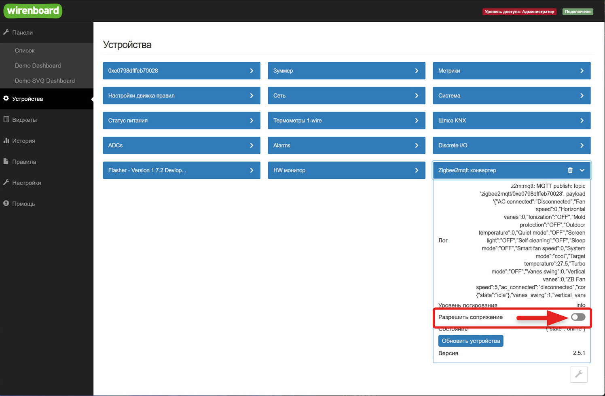
Task: Expand the Термометры 1-wire card
Action: click(x=346, y=121)
